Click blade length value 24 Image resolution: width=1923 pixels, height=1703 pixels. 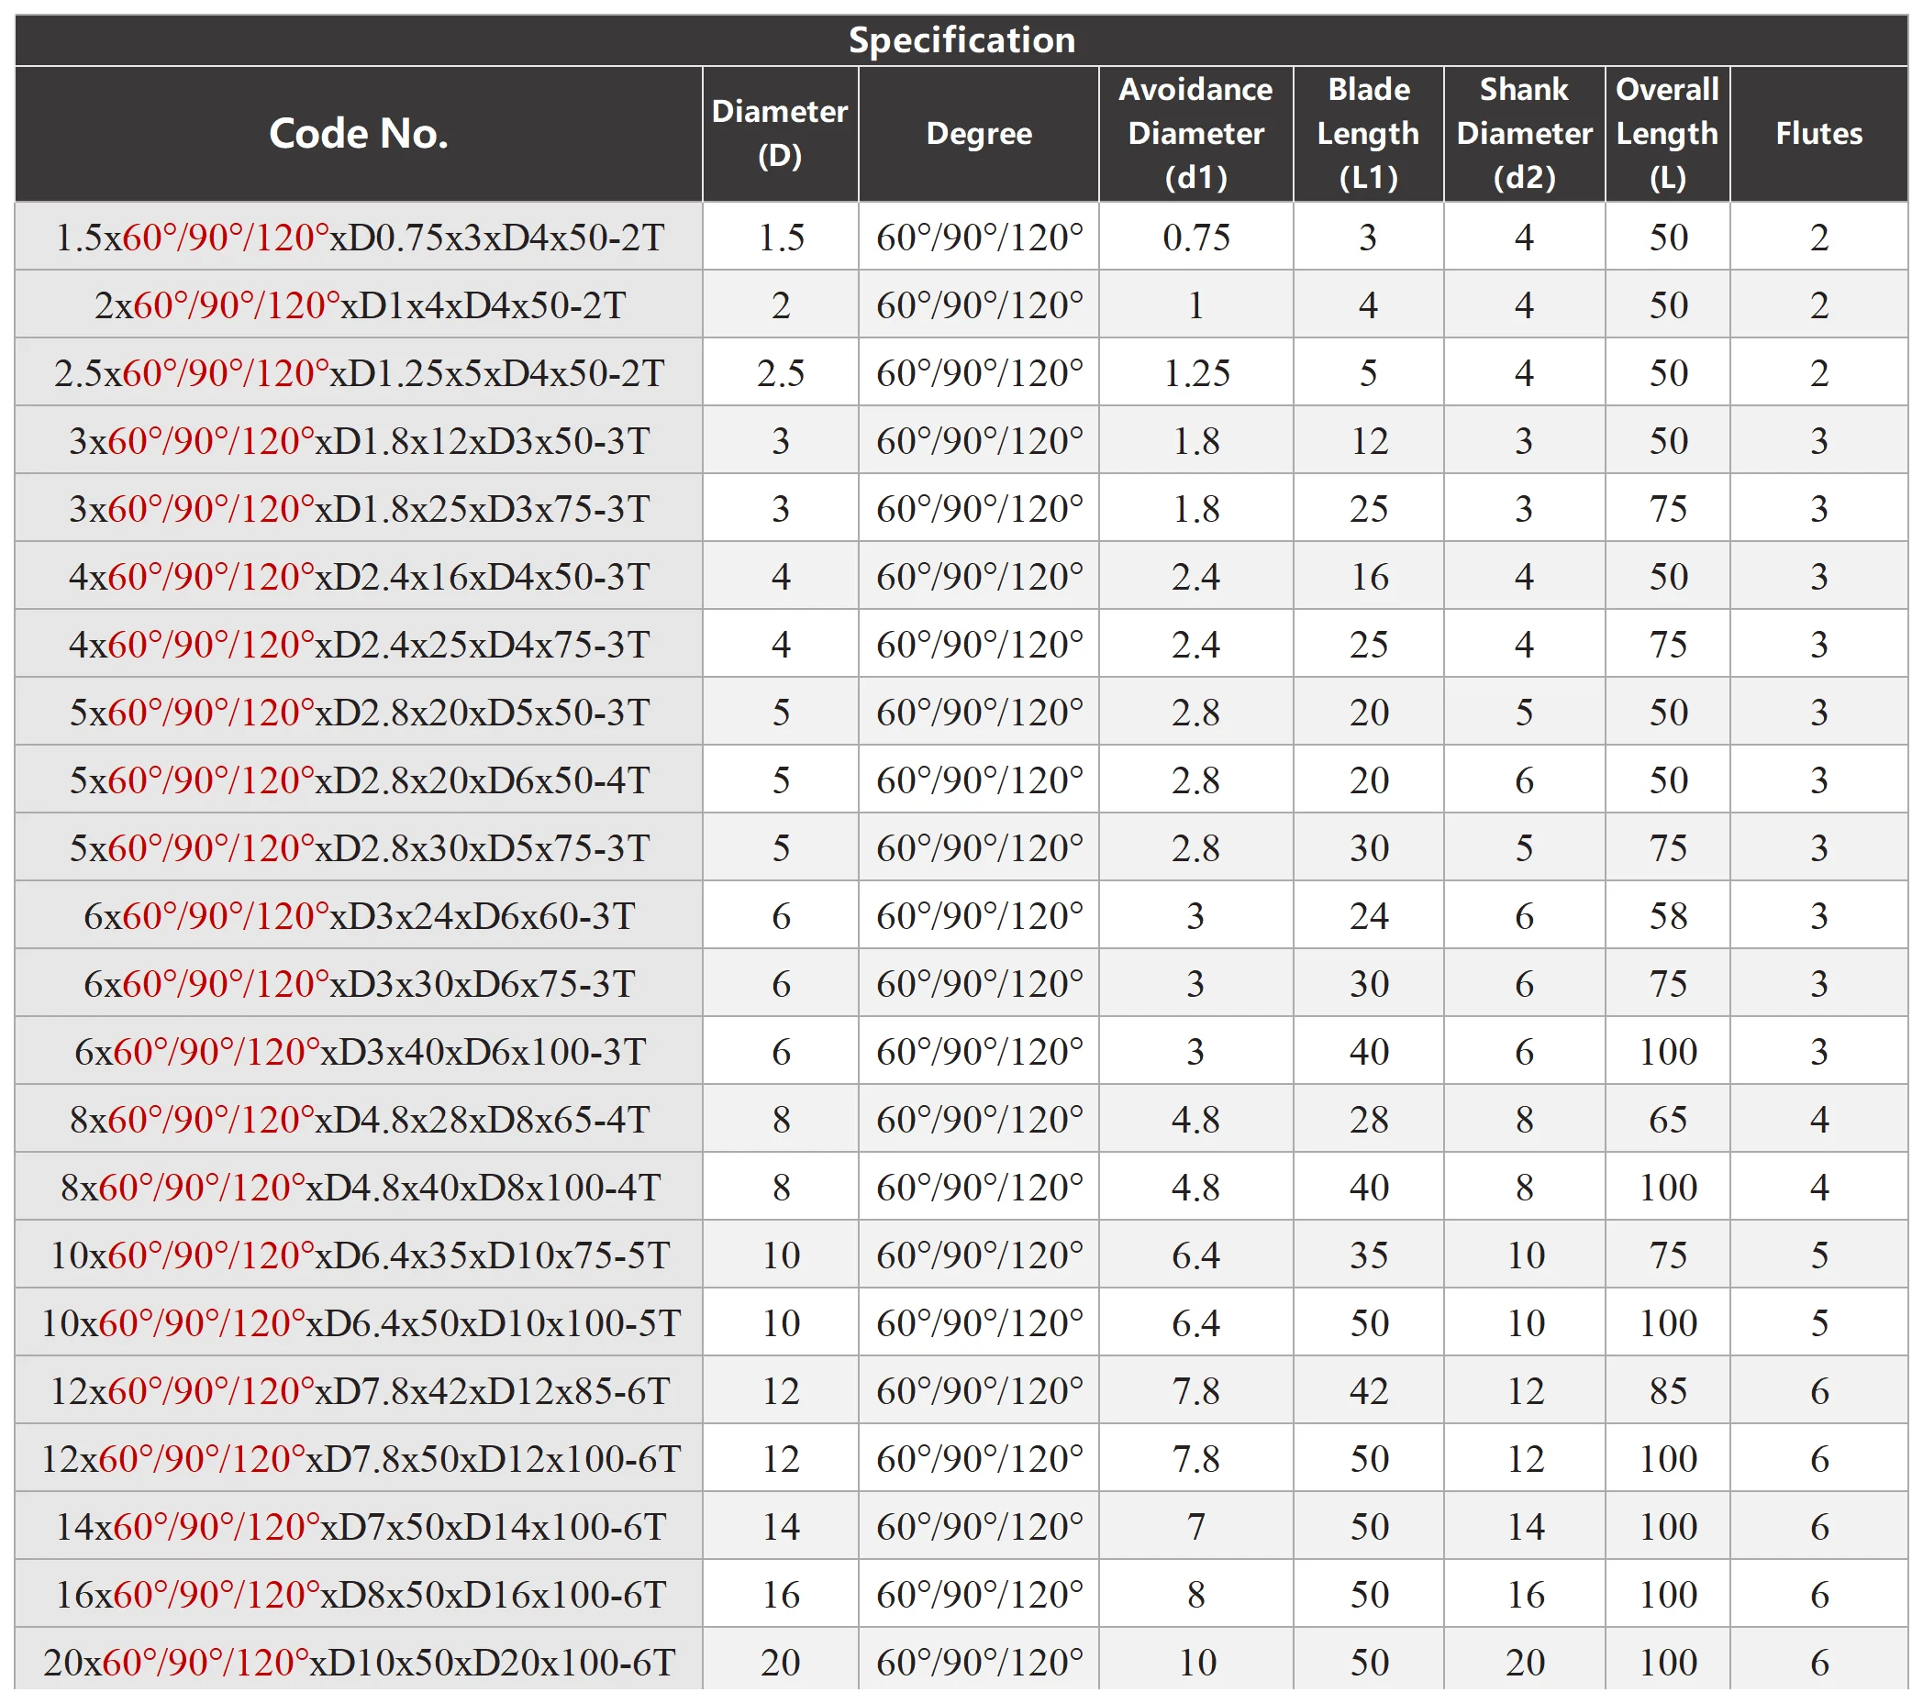[x=1369, y=916]
